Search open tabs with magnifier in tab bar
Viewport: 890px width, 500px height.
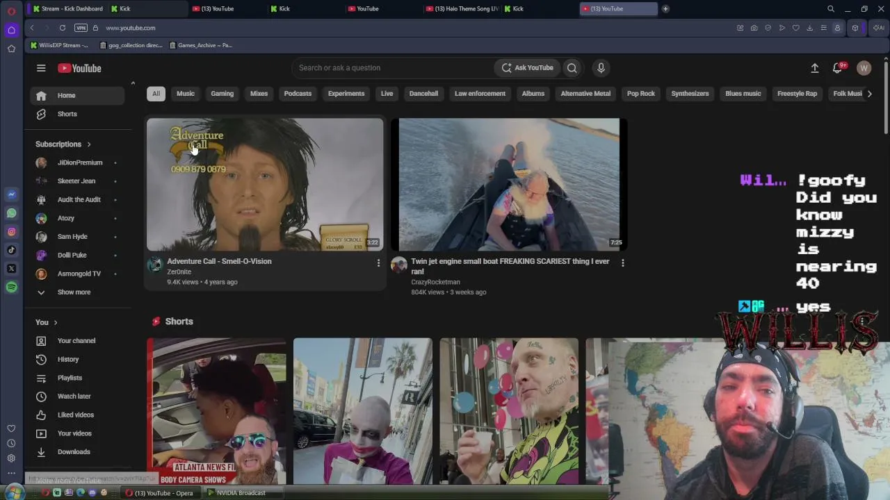pos(831,9)
